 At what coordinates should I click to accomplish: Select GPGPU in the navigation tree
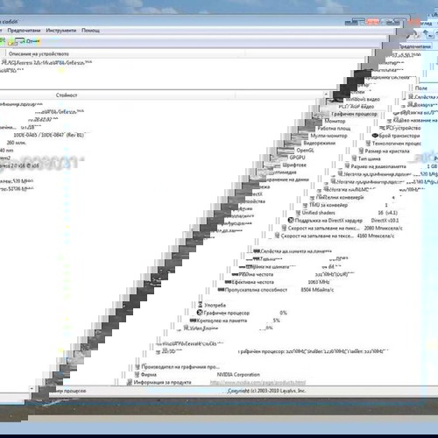point(297,158)
